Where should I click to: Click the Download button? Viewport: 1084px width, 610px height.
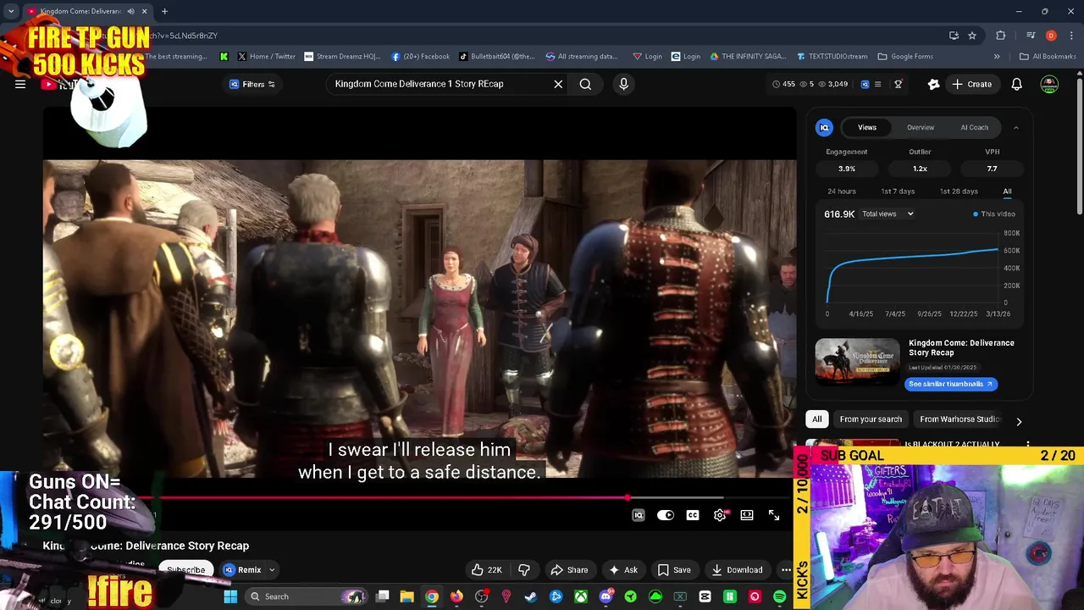pos(738,570)
